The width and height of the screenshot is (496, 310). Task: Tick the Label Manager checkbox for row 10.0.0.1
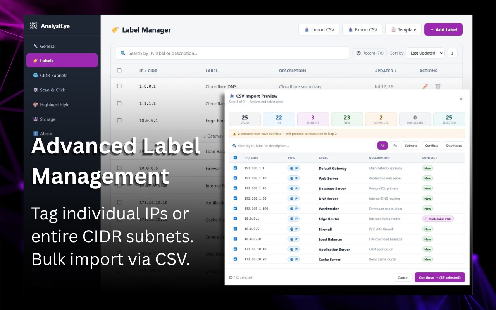(119, 121)
